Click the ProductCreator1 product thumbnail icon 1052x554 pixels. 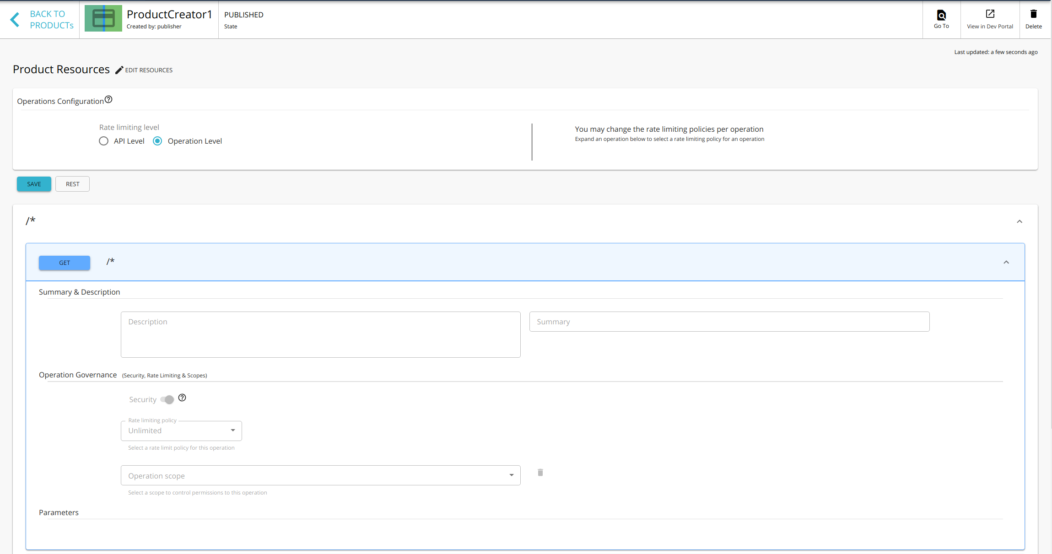pos(103,18)
